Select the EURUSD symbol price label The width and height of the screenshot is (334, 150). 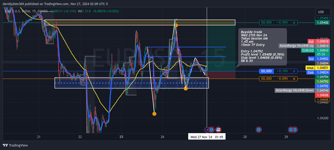308,50
